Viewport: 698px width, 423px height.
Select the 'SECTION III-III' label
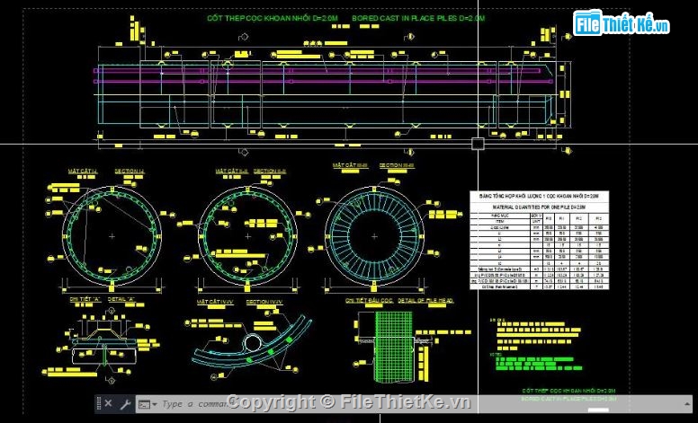(x=397, y=166)
